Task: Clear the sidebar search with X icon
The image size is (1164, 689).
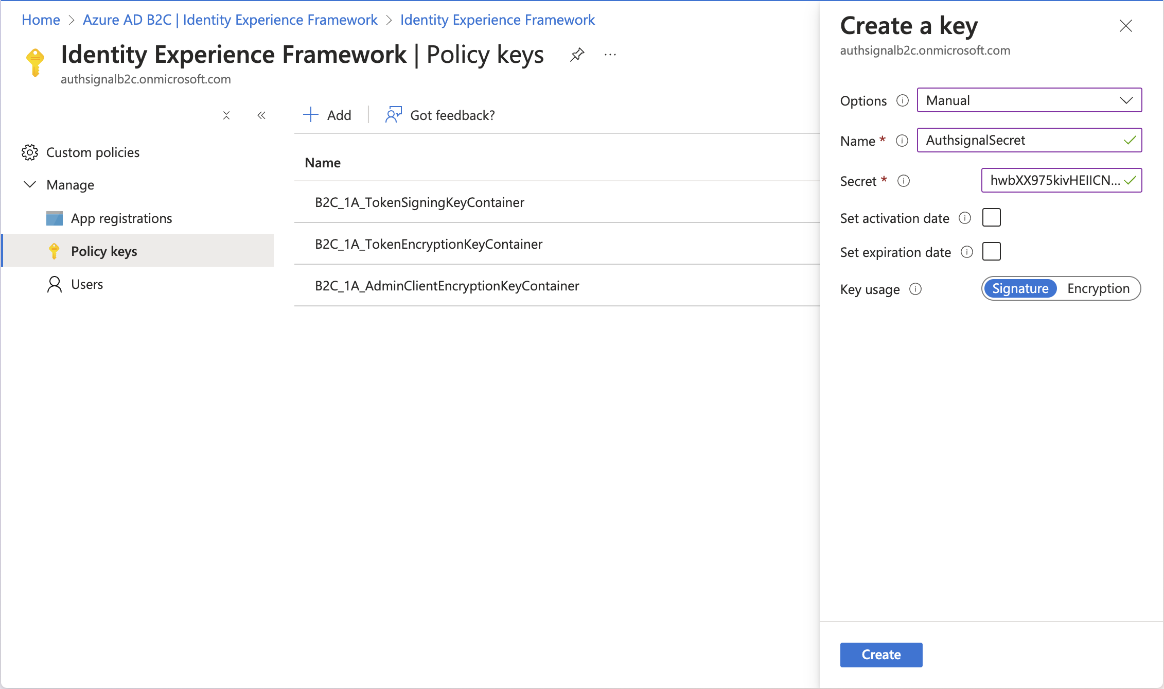Action: tap(226, 115)
